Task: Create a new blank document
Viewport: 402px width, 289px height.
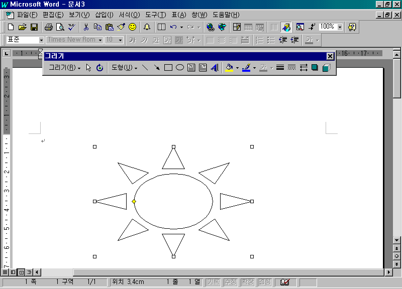Action: coord(11,27)
